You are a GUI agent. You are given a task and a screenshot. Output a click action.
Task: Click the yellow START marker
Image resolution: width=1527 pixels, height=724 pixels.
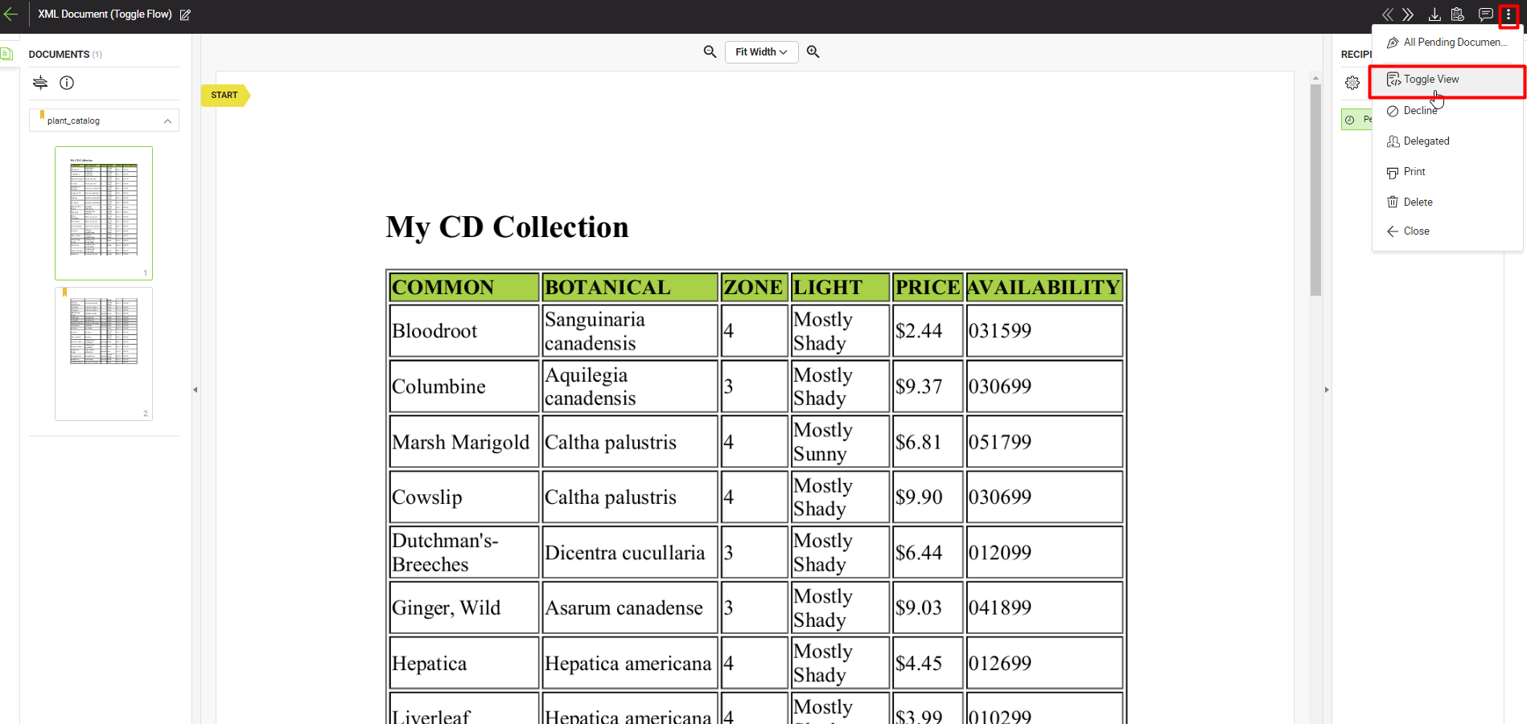(x=224, y=96)
